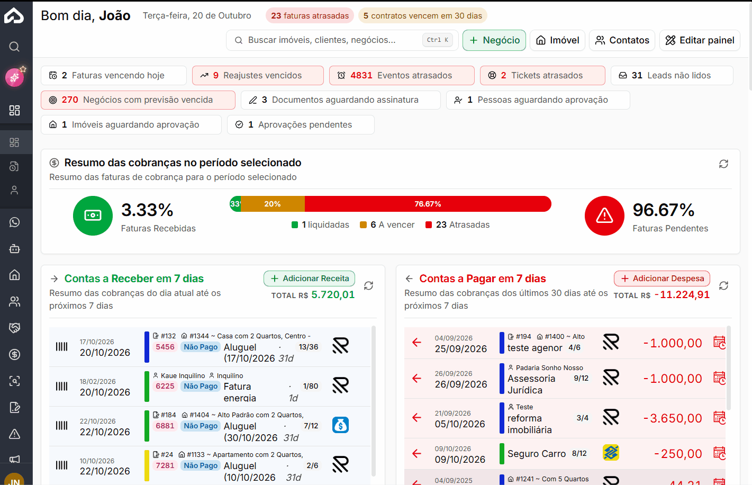Viewport: 752px width, 485px height.
Task: Click calendar icon on Seguro Carro row
Action: click(719, 453)
